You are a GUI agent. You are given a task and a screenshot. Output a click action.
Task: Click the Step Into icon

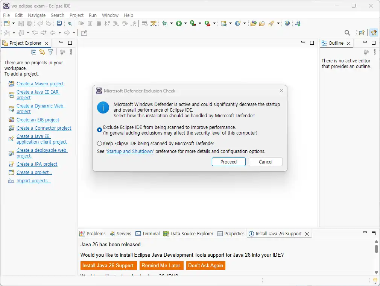pos(116,23)
